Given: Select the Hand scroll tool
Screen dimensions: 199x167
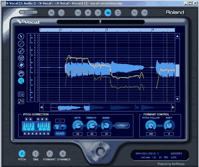Looking at the screenshot, I should tap(21, 74).
